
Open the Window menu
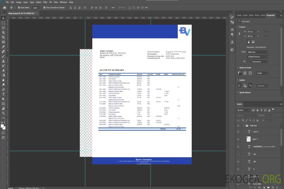[x=63, y=2]
